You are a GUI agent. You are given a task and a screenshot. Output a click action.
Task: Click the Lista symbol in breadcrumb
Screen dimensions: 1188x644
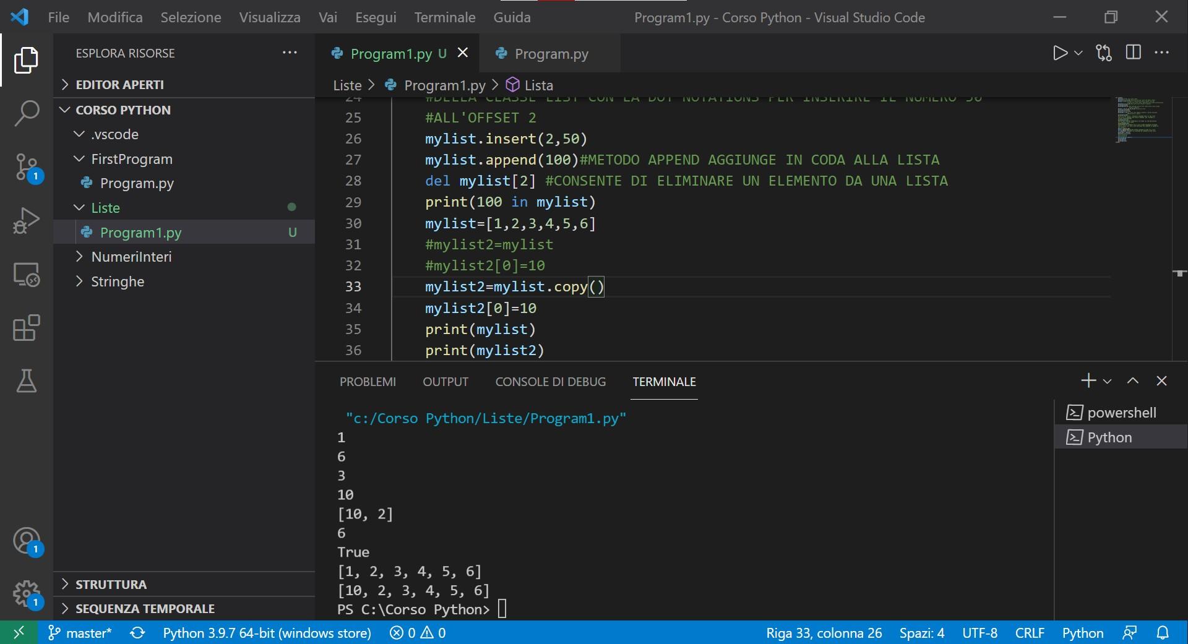click(530, 85)
